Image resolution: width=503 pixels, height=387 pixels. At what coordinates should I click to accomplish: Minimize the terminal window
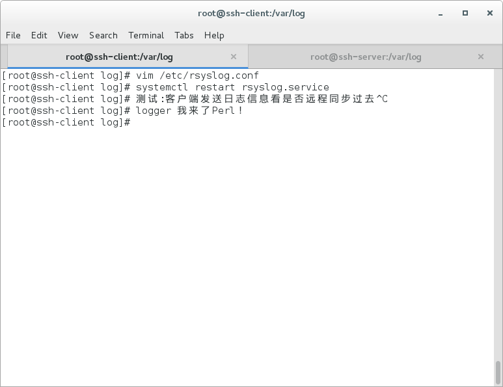point(441,14)
